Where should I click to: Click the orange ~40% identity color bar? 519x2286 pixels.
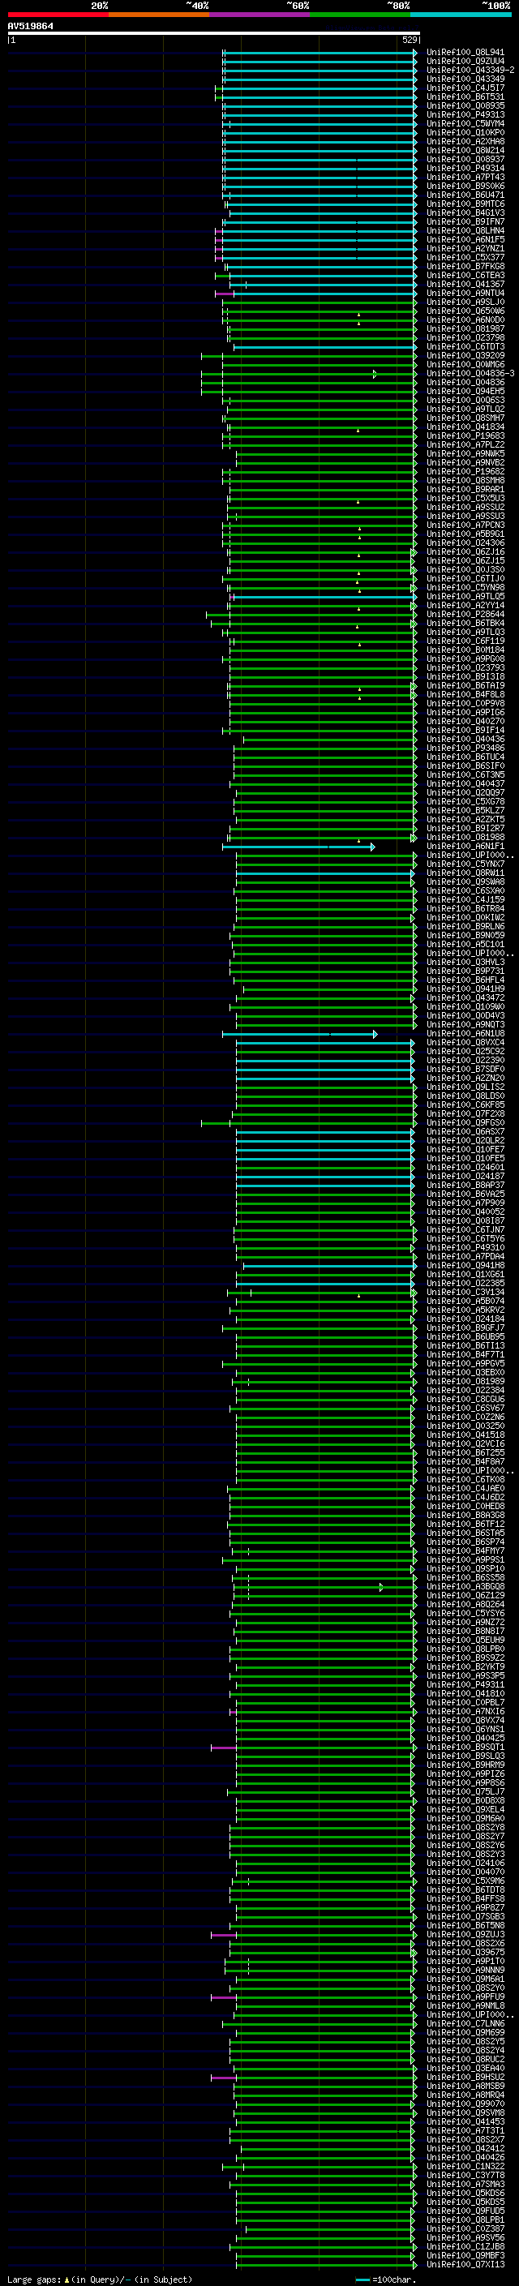[x=159, y=15]
